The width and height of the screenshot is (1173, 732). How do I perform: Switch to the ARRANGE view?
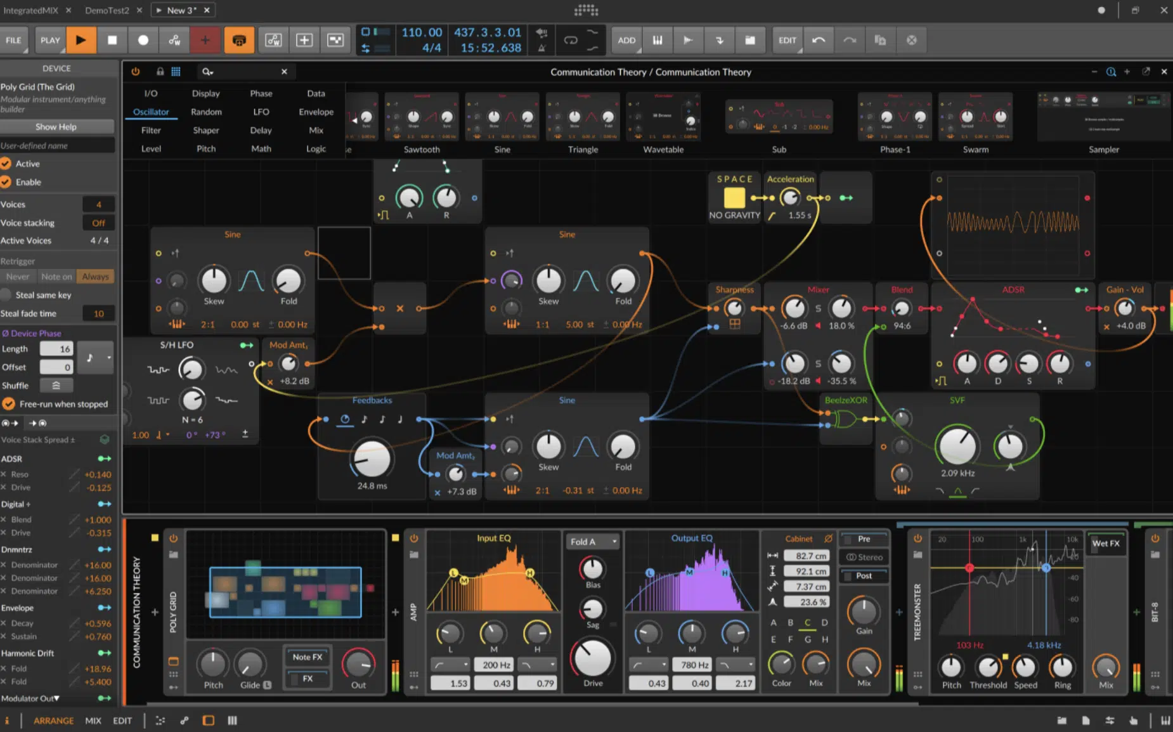pyautogui.click(x=53, y=721)
